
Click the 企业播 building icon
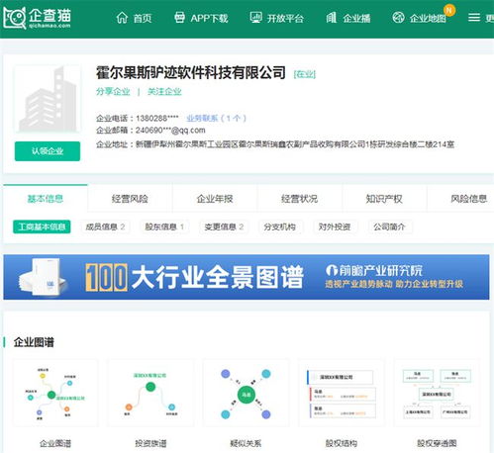click(x=332, y=18)
